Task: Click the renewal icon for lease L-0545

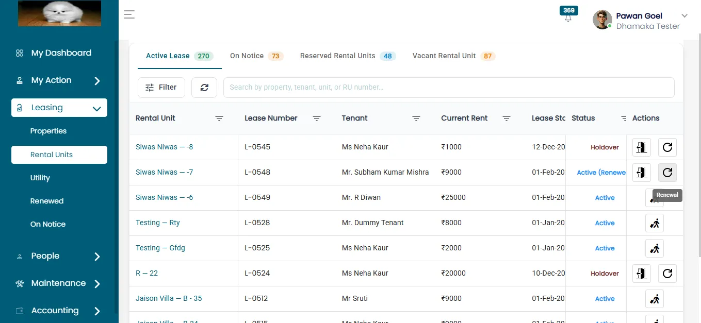Action: [x=667, y=147]
